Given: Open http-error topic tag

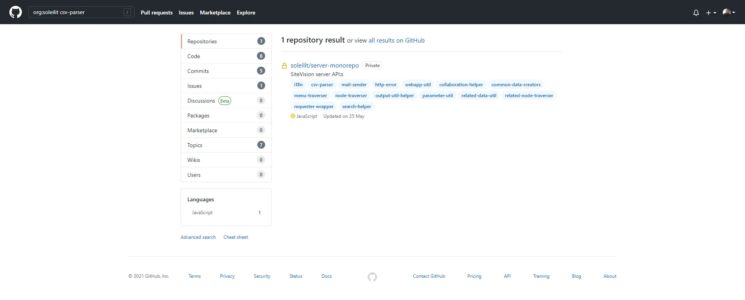Looking at the screenshot, I should [386, 85].
